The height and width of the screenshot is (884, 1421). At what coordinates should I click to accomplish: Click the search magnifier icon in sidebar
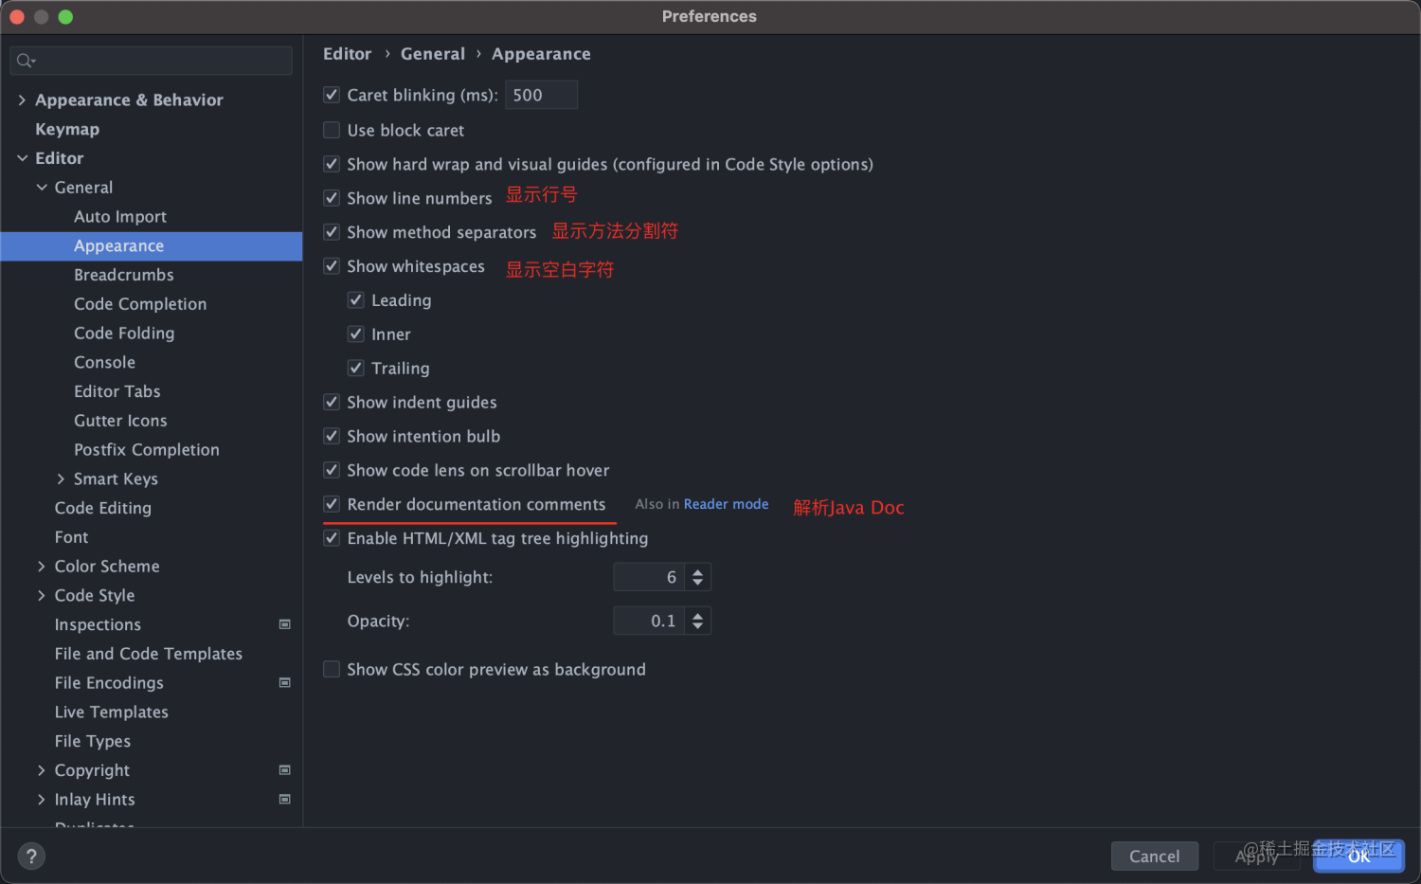click(x=25, y=61)
